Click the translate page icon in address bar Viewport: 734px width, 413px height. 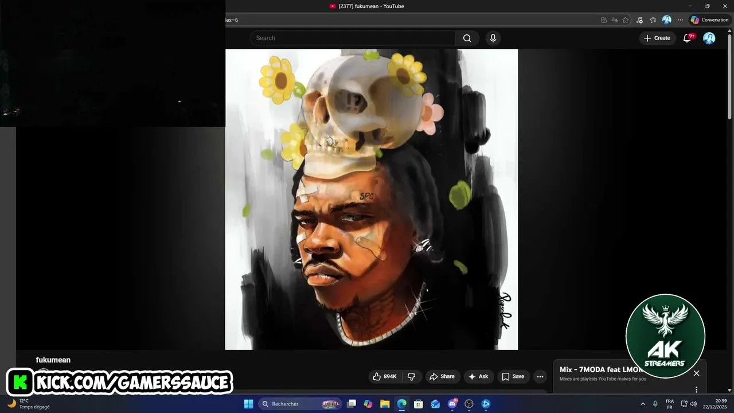(615, 20)
